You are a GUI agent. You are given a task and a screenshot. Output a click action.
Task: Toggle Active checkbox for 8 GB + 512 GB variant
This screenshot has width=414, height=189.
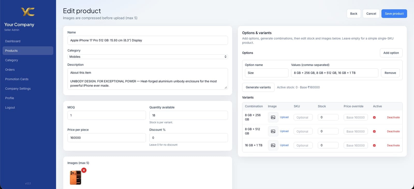tap(374, 131)
